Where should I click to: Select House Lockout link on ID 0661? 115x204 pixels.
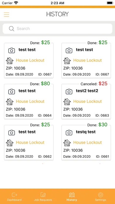(87, 142)
